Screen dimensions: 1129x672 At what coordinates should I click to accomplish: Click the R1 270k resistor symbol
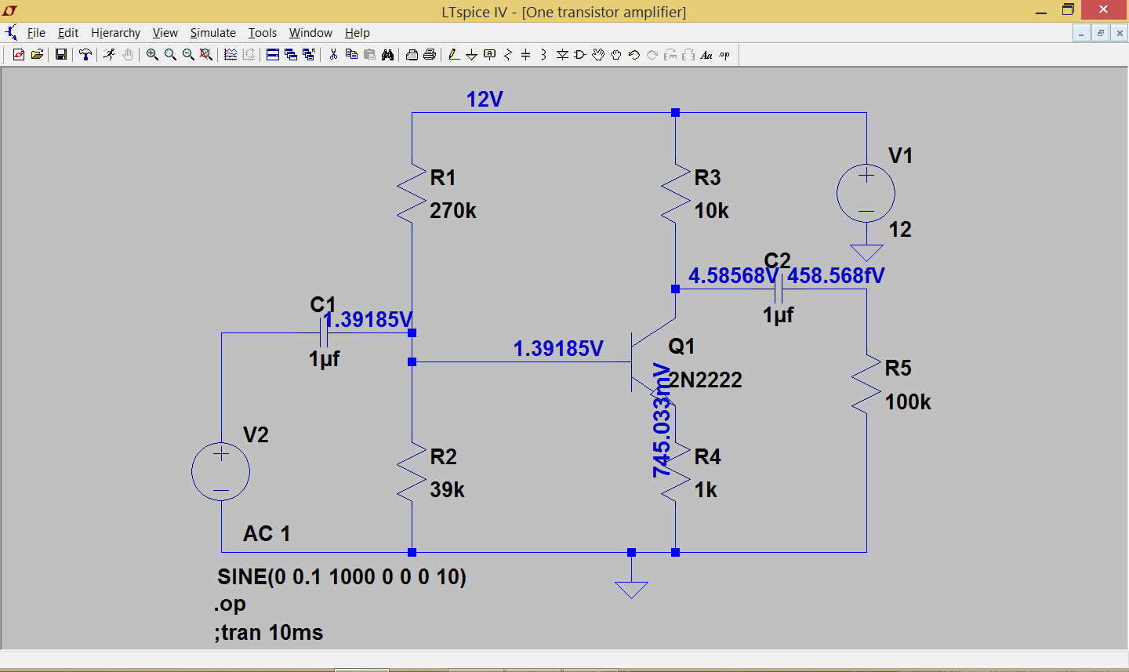[412, 194]
